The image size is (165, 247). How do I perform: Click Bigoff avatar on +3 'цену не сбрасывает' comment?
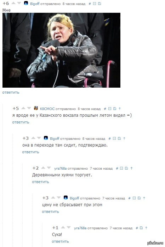pyautogui.click(x=66, y=198)
